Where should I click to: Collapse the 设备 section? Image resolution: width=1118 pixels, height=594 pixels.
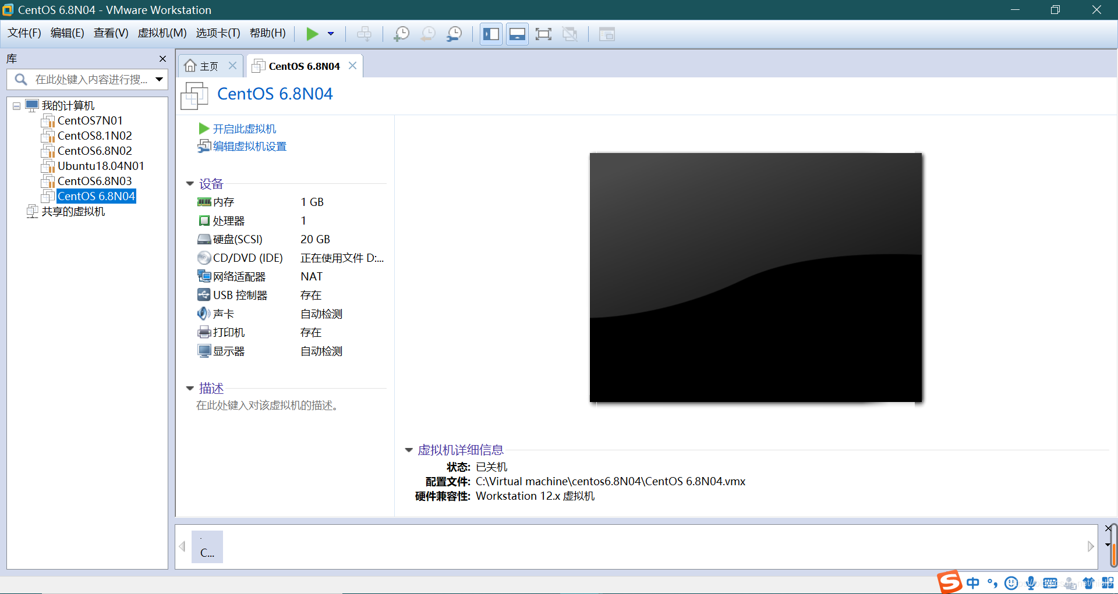click(190, 184)
